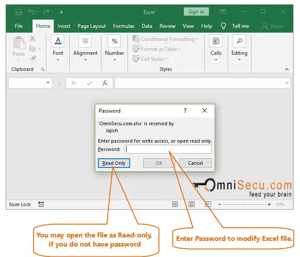Click the zoom in plus button
Screen dimensions: 300x257
point(269,205)
